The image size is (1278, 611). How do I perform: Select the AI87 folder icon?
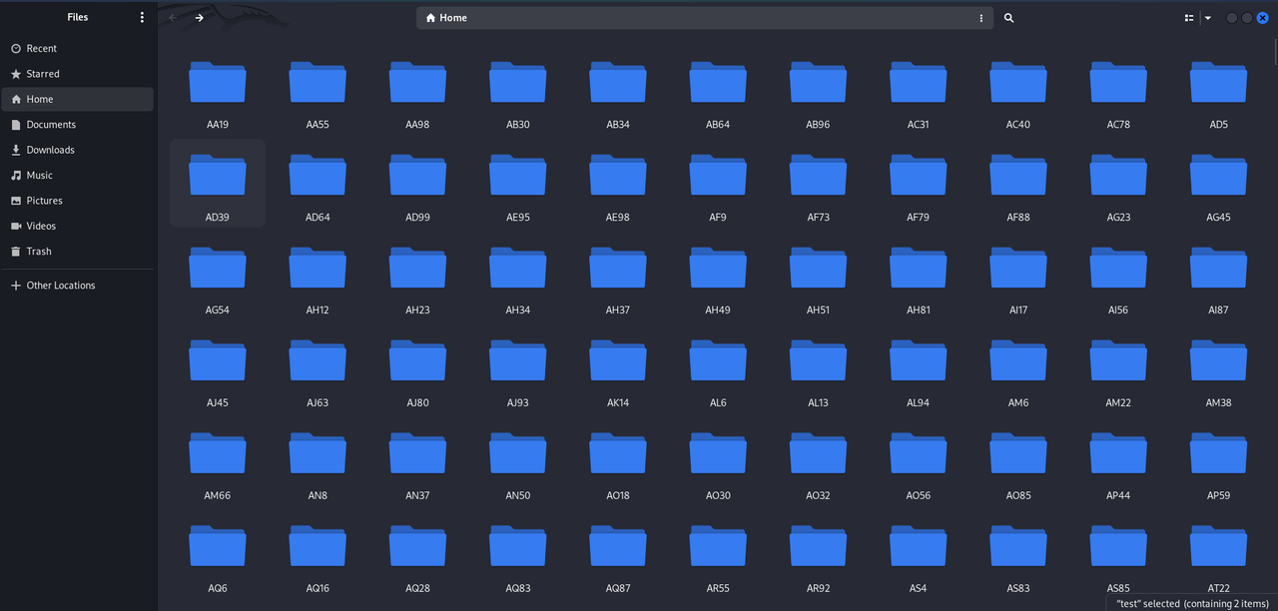tap(1218, 268)
